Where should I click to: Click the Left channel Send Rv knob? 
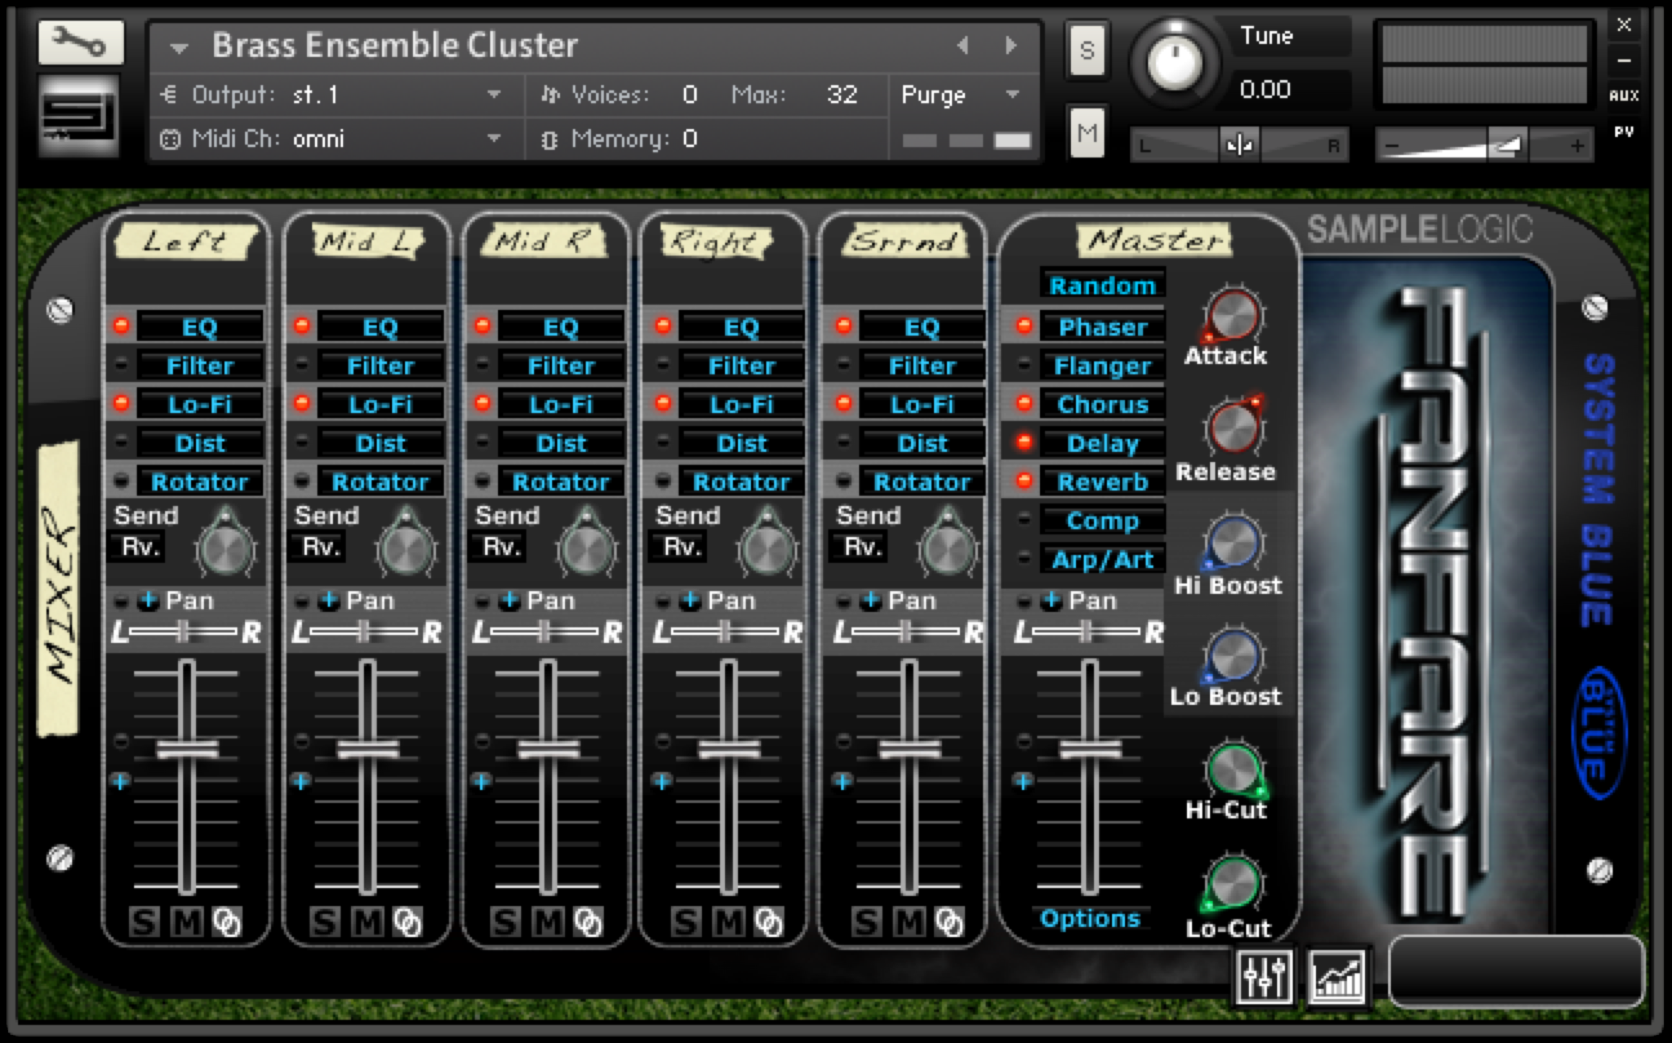coord(226,547)
